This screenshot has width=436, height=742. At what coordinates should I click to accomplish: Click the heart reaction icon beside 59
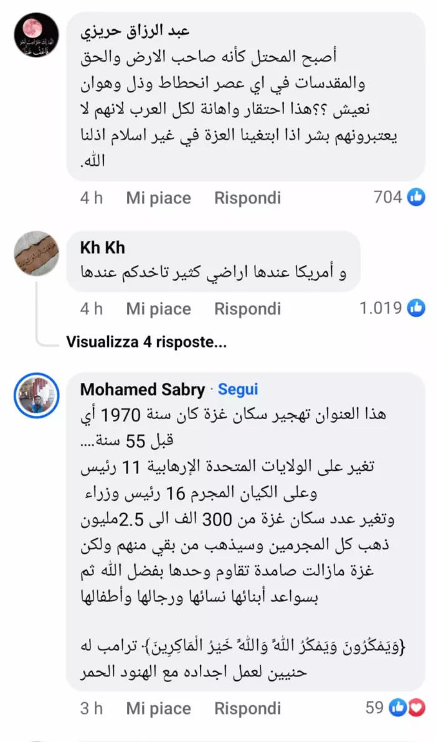tap(417, 708)
